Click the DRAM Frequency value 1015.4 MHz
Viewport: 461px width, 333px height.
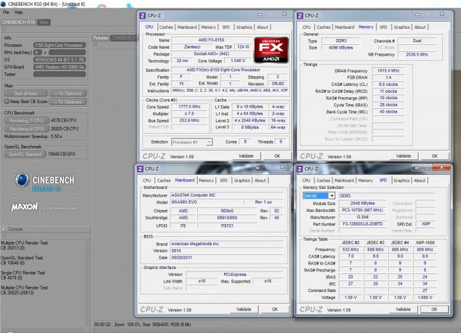click(388, 70)
